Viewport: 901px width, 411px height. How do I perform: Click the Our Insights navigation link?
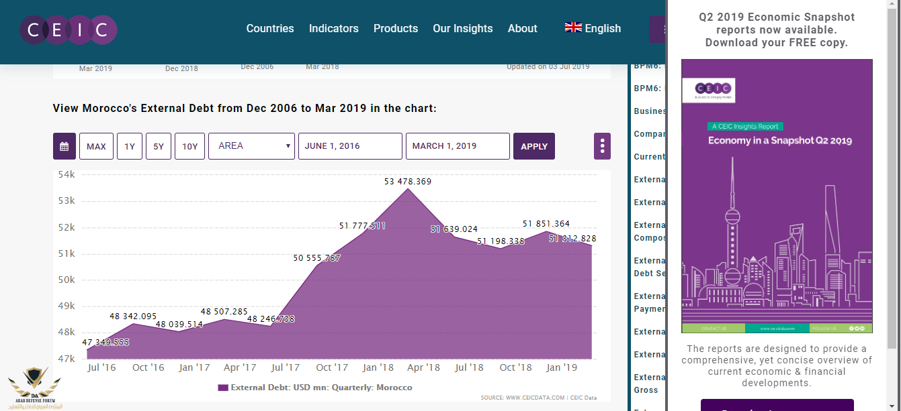pos(462,28)
